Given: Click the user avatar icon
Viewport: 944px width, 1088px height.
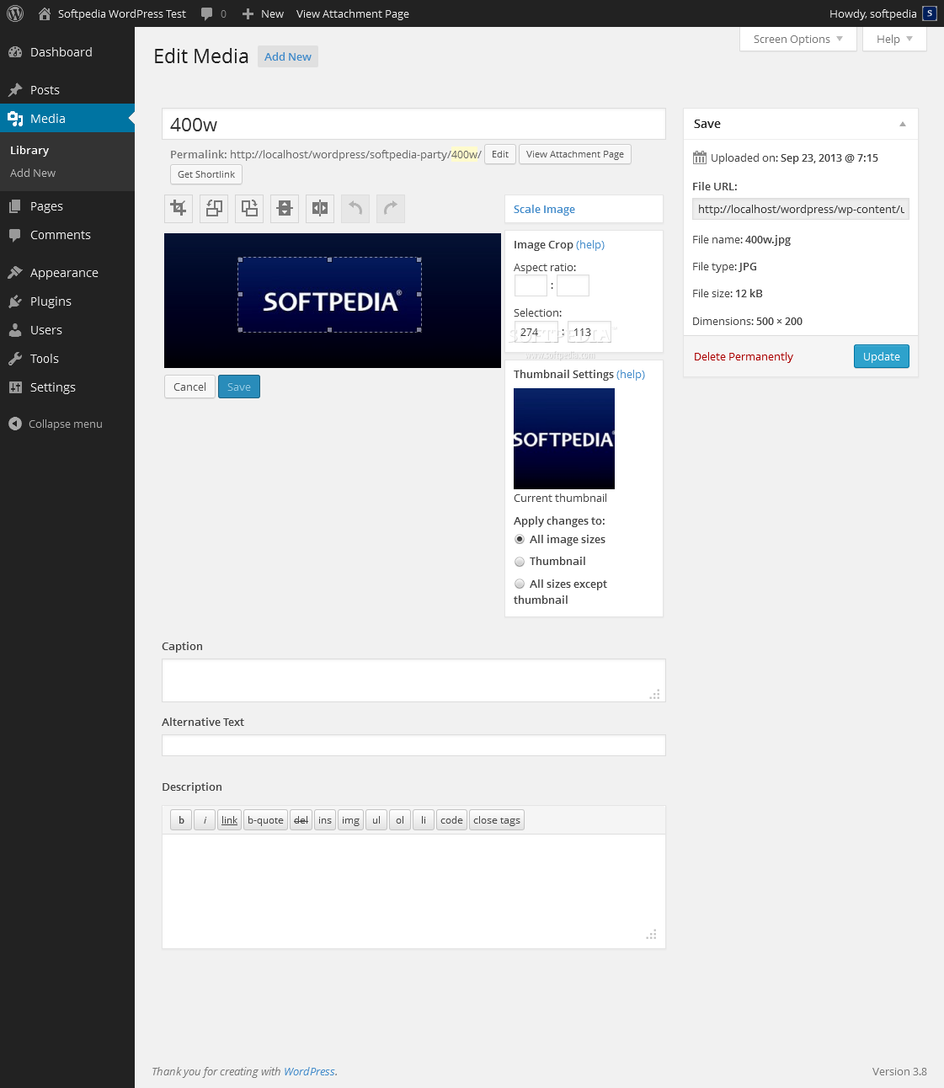Looking at the screenshot, I should click(930, 13).
